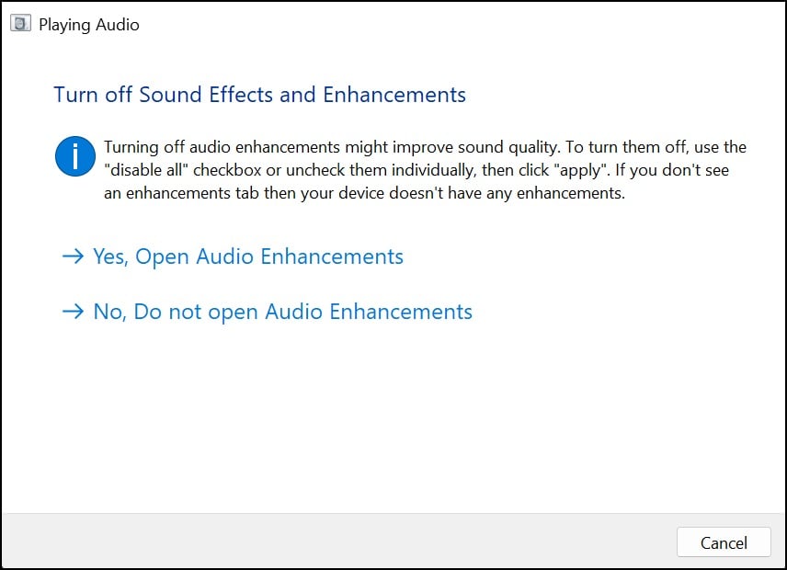The image size is (787, 570).
Task: Click the blank white area below the options
Action: point(393,423)
